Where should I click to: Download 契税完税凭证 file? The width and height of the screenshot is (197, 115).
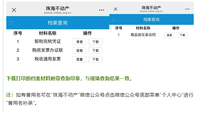[95, 42]
